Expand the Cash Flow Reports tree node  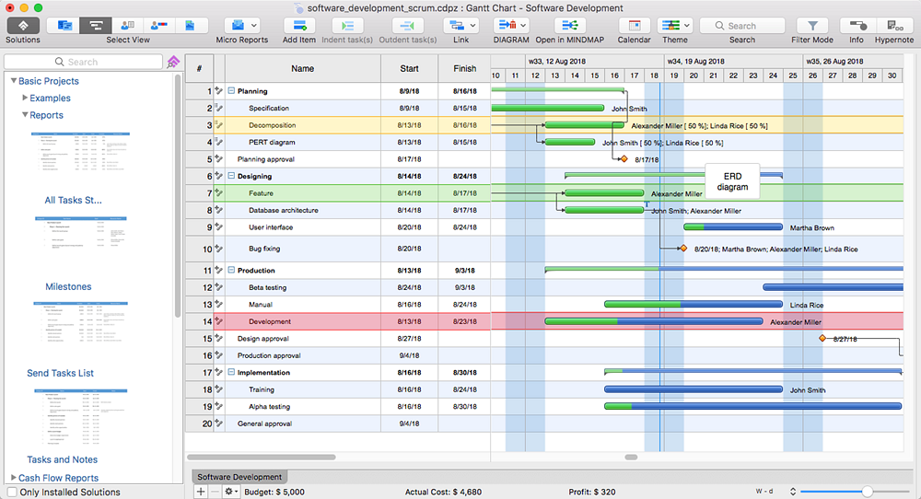tap(13, 478)
